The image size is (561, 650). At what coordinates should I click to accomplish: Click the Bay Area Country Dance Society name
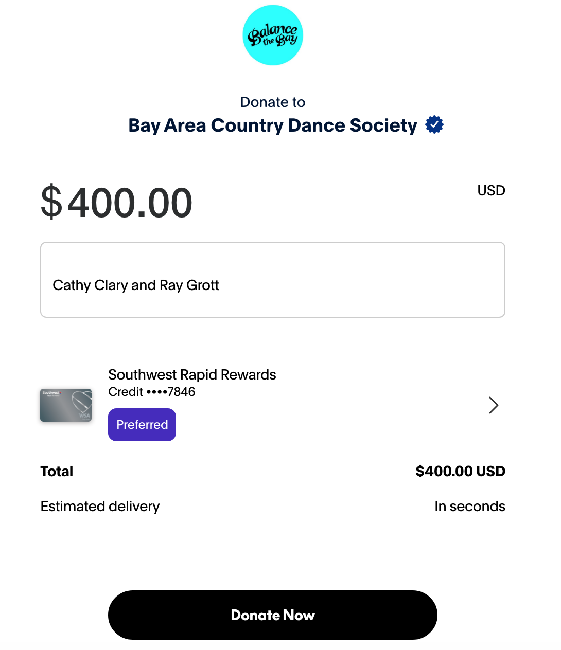[273, 125]
